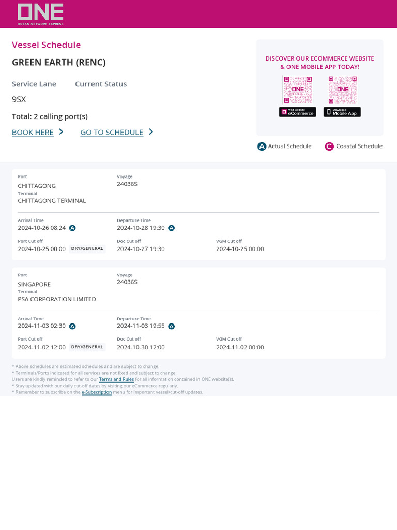Screen dimensions: 397x530
Task: Click the eCommerce website QR code
Action: 297,90
